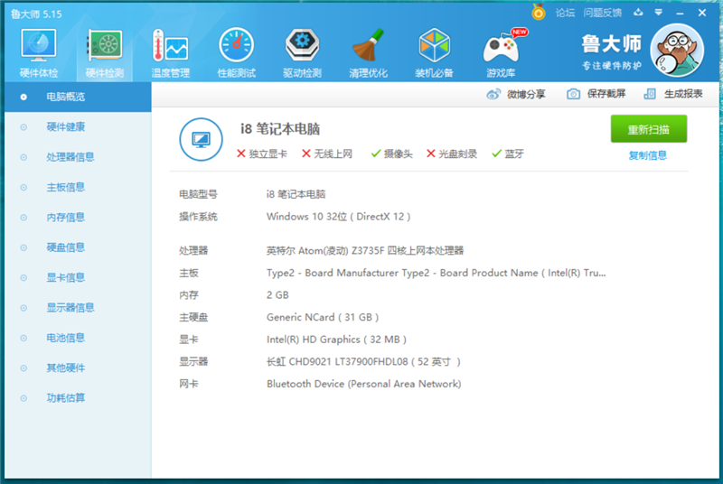Open 论坛 forum link

tap(566, 13)
